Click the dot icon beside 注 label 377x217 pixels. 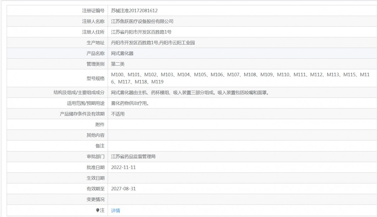pyautogui.click(x=98, y=210)
